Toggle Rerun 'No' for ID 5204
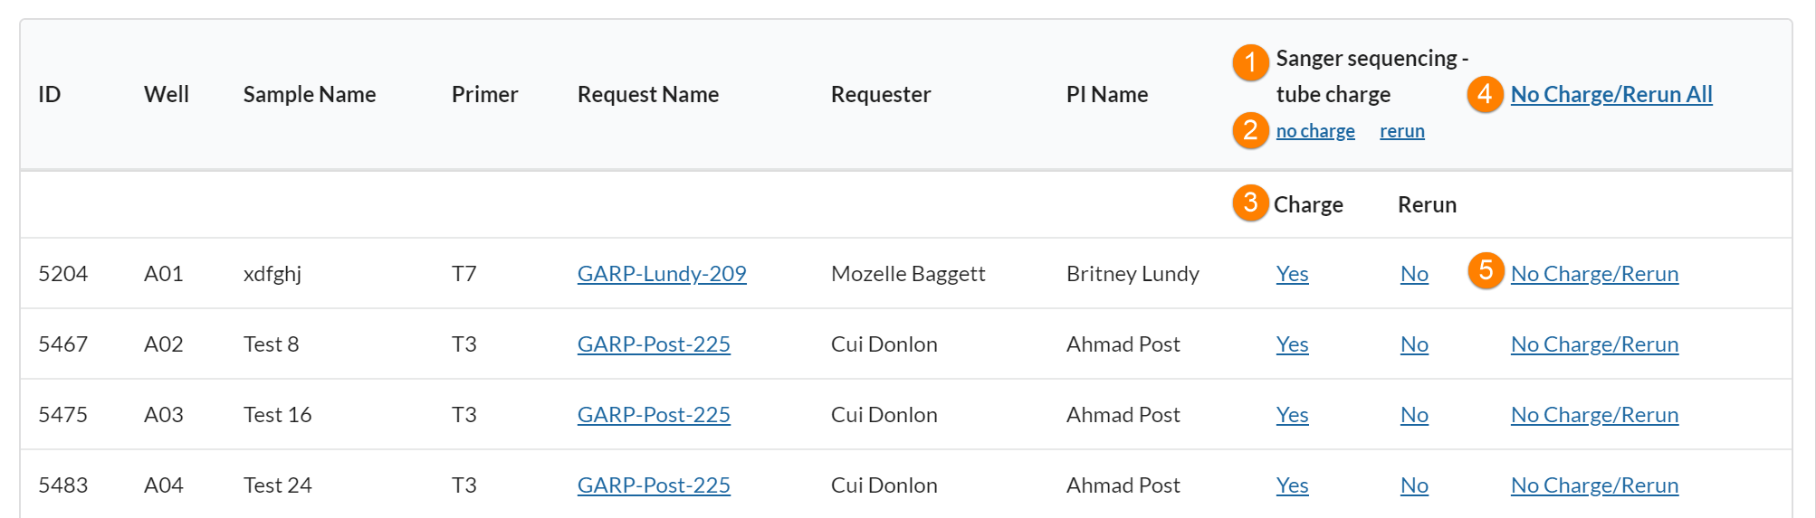Screen dimensions: 1816x518 pyautogui.click(x=1414, y=273)
